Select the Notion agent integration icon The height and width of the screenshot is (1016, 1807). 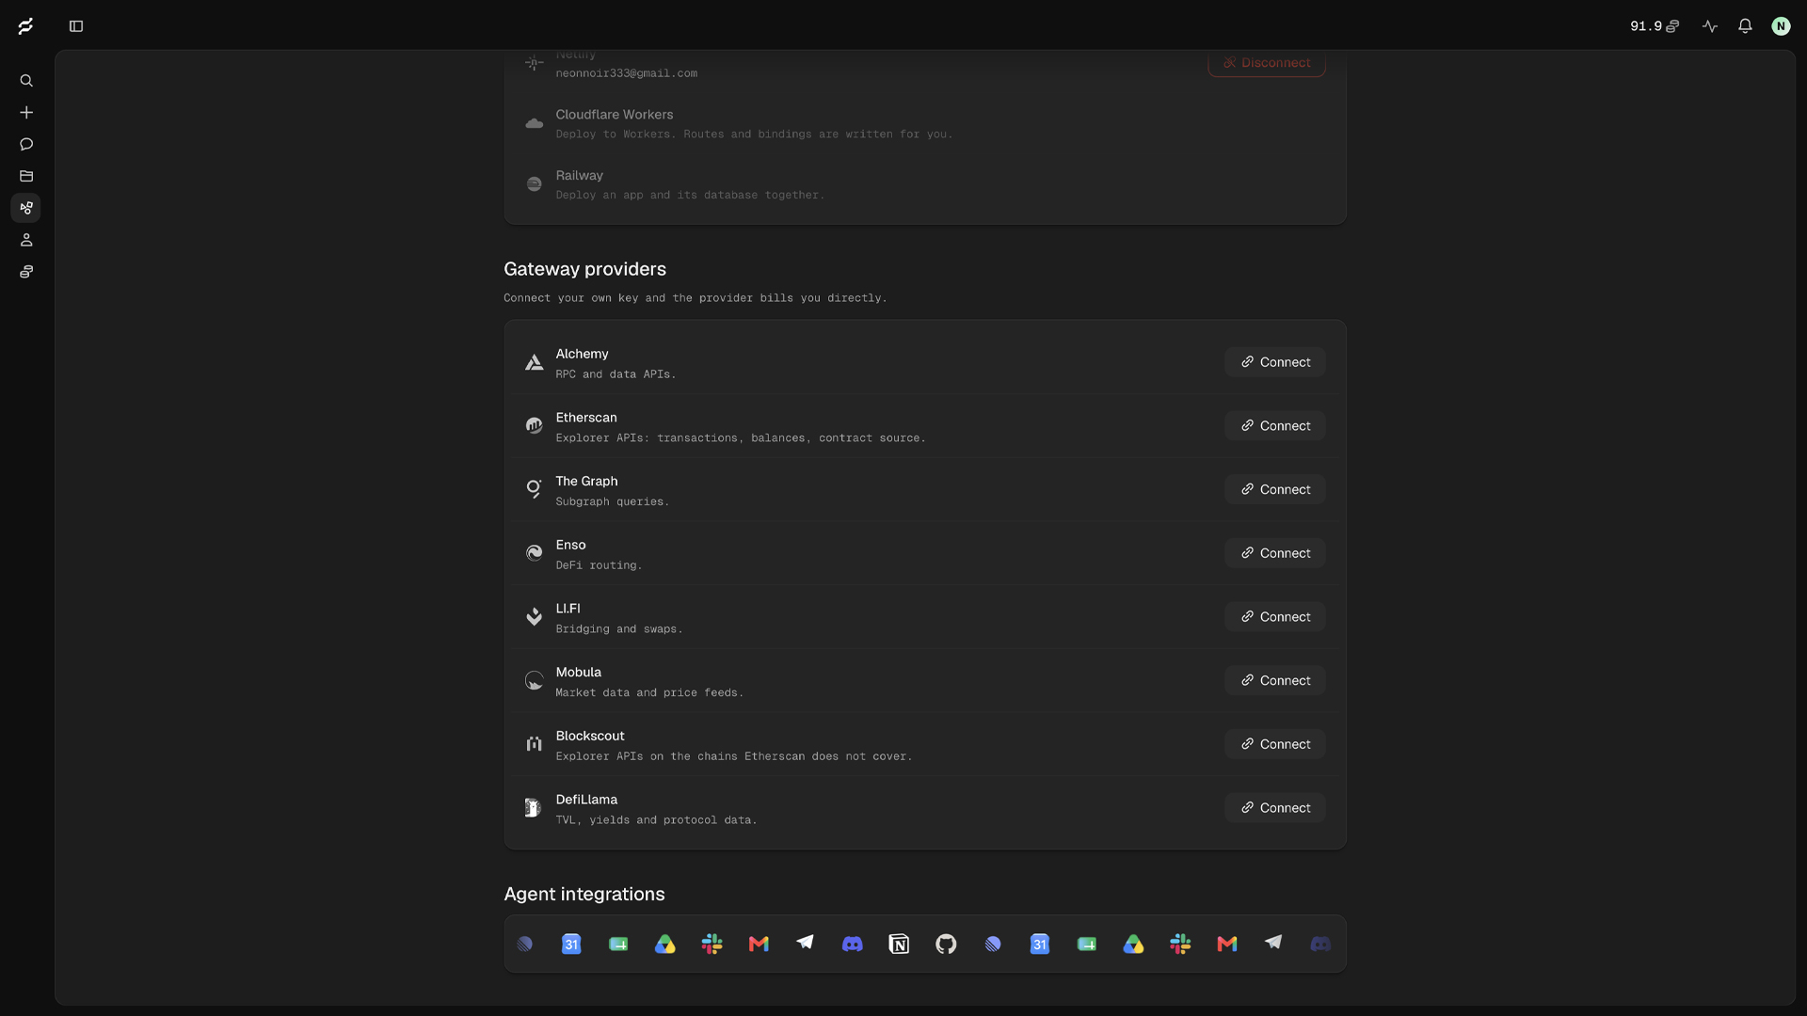tap(899, 945)
